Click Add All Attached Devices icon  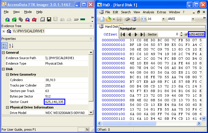tap(14, 19)
